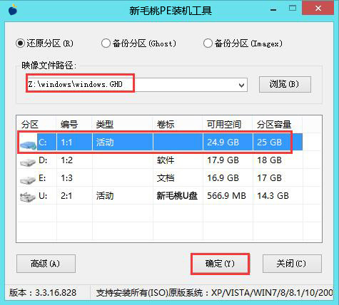Click the 24.9 GB free space value

pos(223,143)
